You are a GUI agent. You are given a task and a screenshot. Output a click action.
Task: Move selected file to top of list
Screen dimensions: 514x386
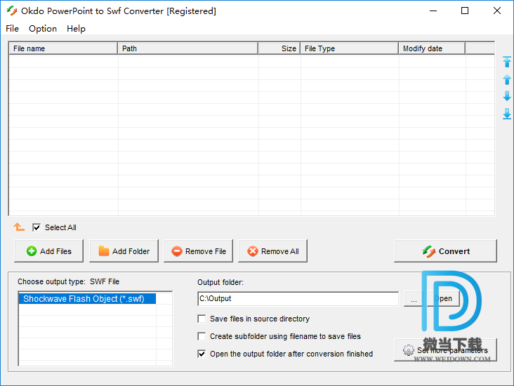tap(507, 62)
